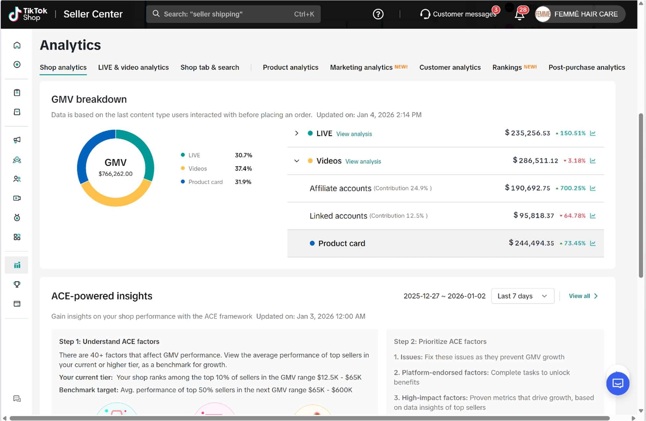View trend chart icon for Affiliate accounts
This screenshot has width=646, height=421.
click(x=593, y=188)
